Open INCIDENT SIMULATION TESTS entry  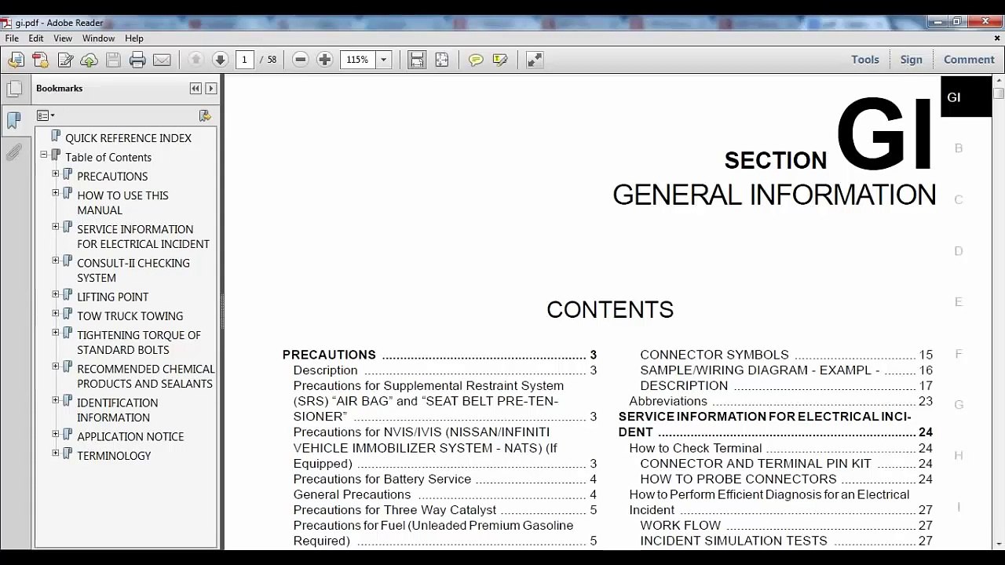[786, 541]
